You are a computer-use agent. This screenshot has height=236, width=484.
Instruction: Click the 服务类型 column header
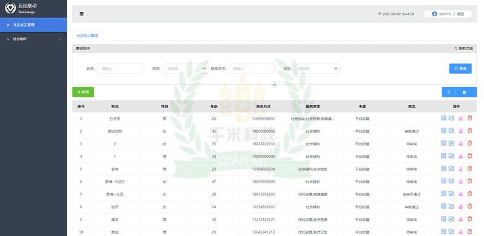313,107
